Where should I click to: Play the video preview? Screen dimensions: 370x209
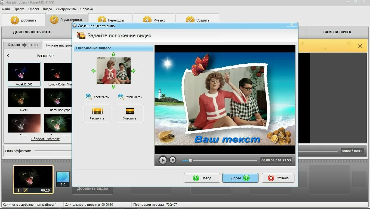point(163,160)
